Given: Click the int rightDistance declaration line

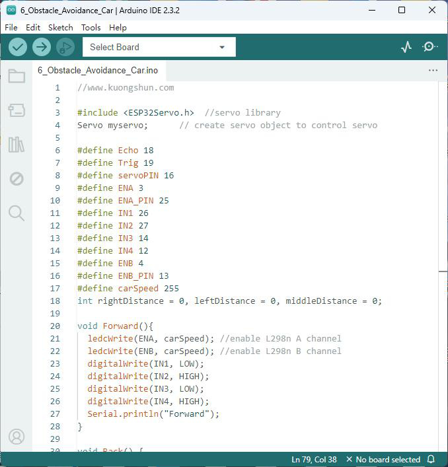Looking at the screenshot, I should pyautogui.click(x=229, y=301).
